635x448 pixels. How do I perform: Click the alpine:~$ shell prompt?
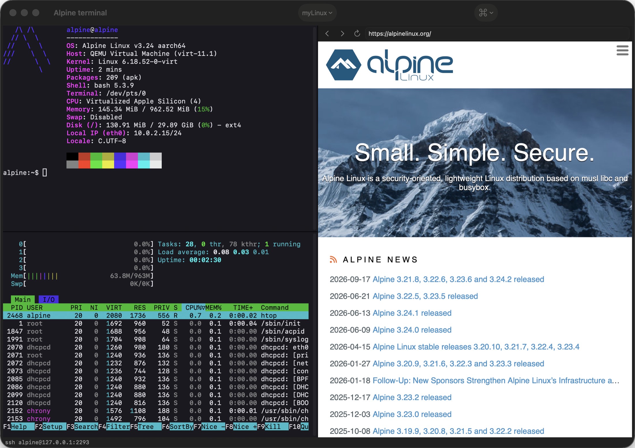point(21,173)
